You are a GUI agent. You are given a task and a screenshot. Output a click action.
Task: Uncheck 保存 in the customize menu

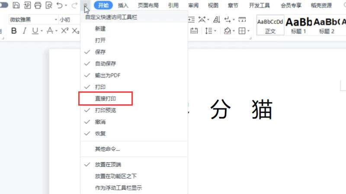134,52
